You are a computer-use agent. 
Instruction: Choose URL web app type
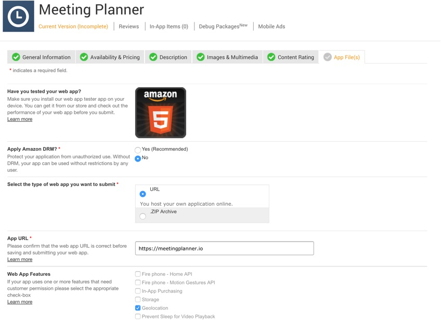pos(142,194)
